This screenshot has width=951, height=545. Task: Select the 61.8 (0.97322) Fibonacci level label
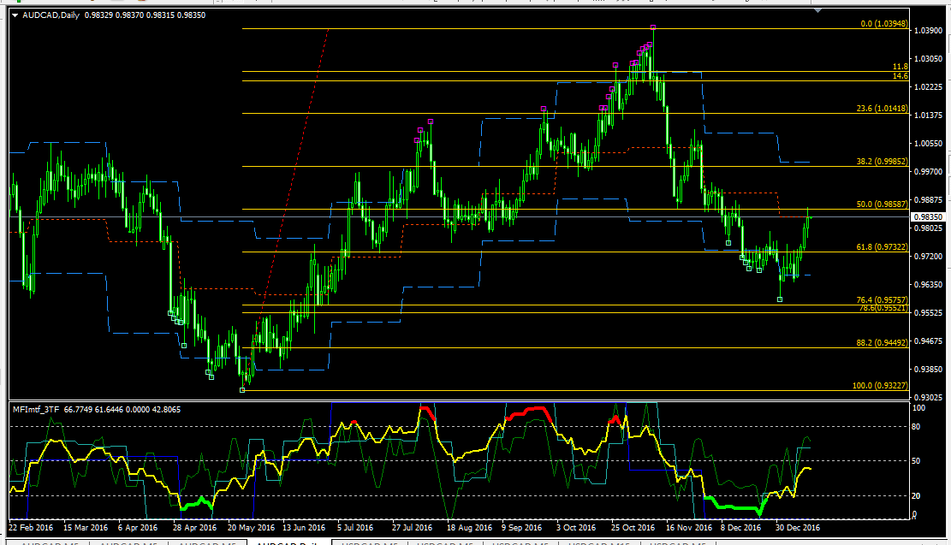coord(883,246)
